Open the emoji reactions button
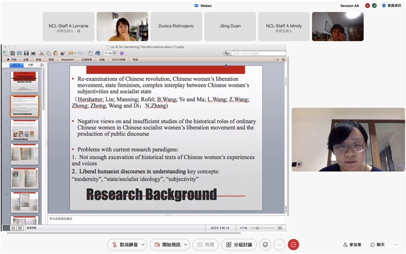 [265, 244]
